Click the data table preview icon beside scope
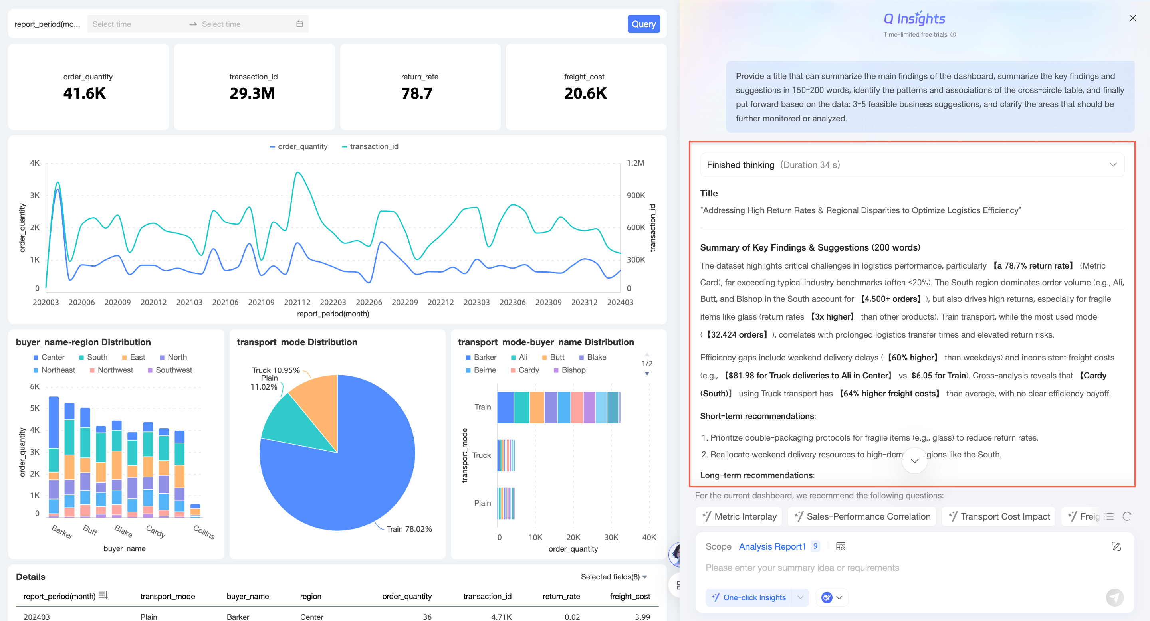Image resolution: width=1150 pixels, height=621 pixels. pyautogui.click(x=841, y=546)
